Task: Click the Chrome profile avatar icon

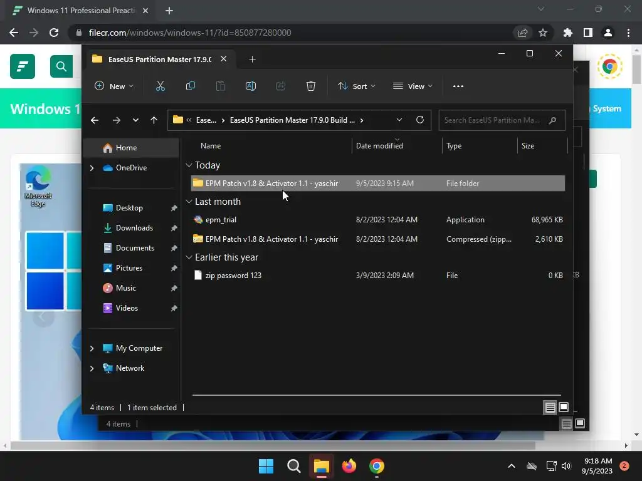Action: [608, 33]
